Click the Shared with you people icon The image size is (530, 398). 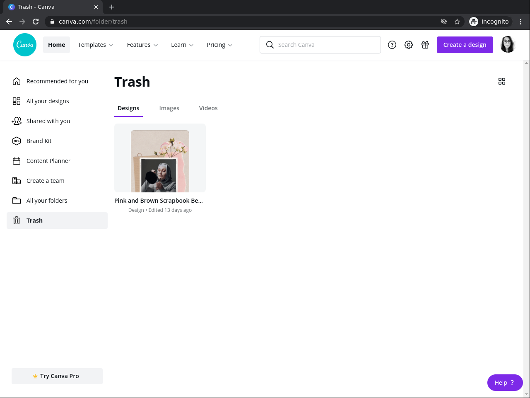point(17,121)
